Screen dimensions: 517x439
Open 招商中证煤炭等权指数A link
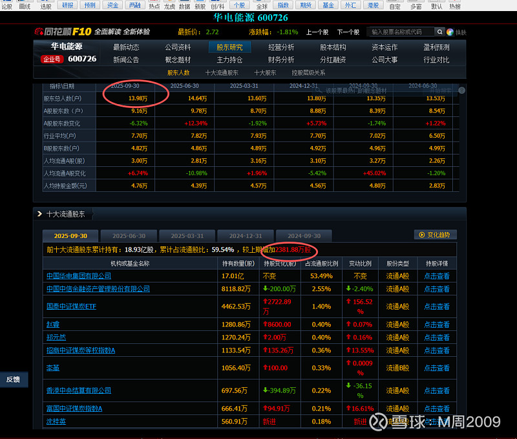pos(80,350)
